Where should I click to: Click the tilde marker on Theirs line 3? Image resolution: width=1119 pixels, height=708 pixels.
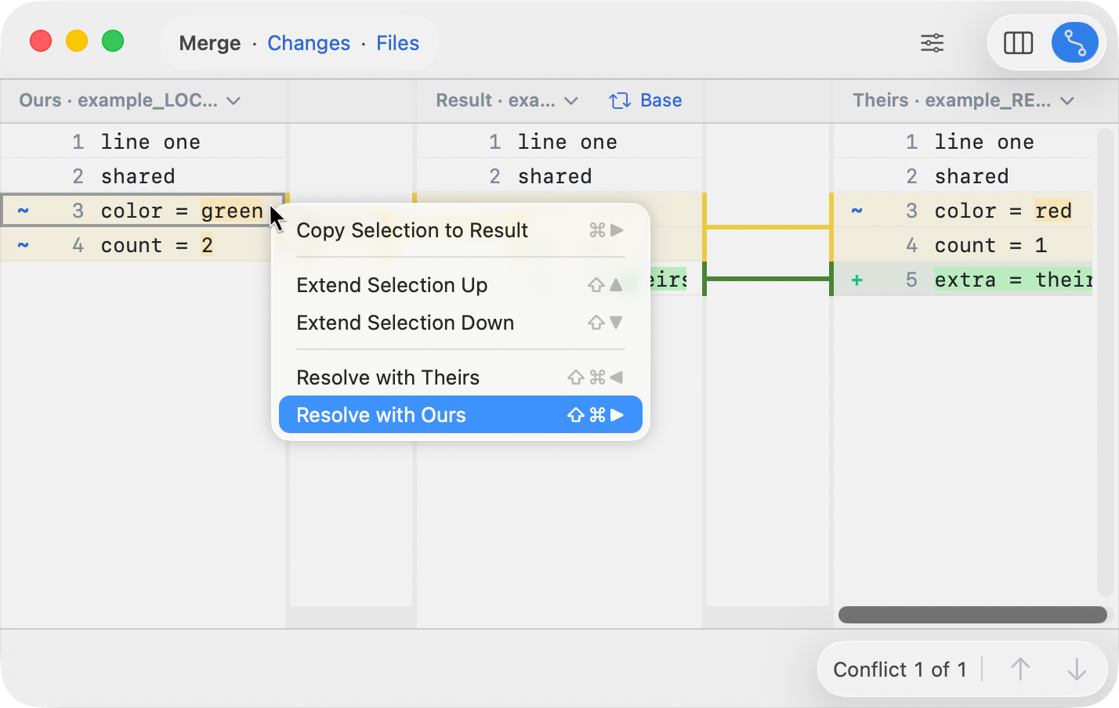857,211
